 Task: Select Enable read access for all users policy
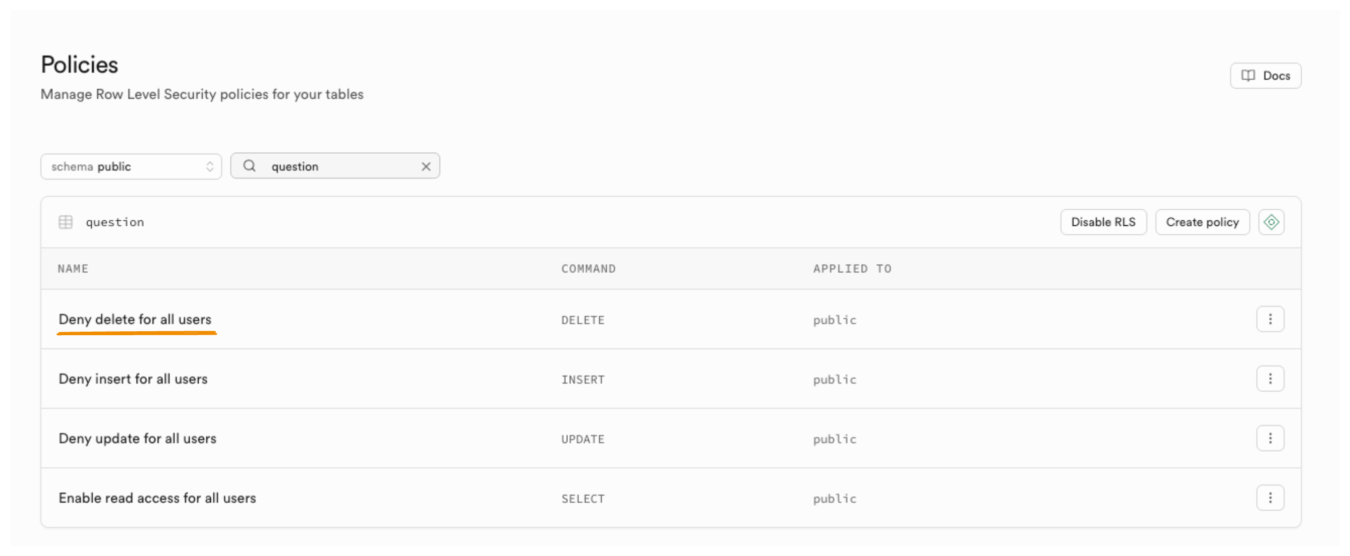[157, 498]
